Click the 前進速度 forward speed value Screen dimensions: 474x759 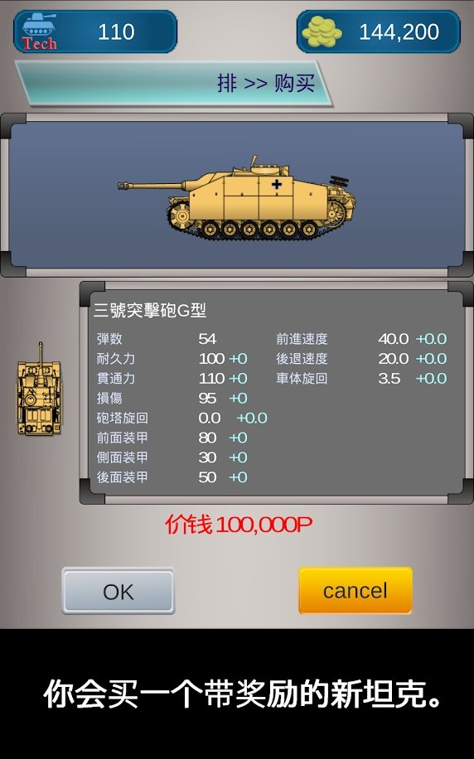click(393, 339)
